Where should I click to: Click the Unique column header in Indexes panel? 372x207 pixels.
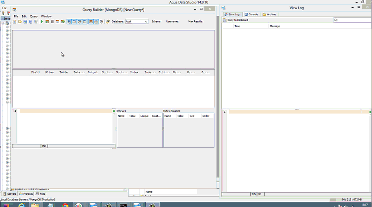[x=144, y=116]
